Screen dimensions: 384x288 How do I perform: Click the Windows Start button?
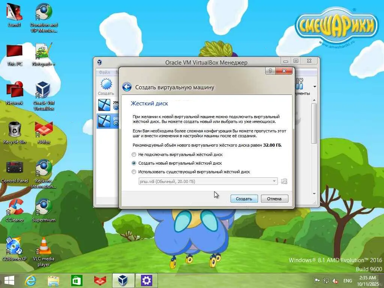tap(9, 280)
